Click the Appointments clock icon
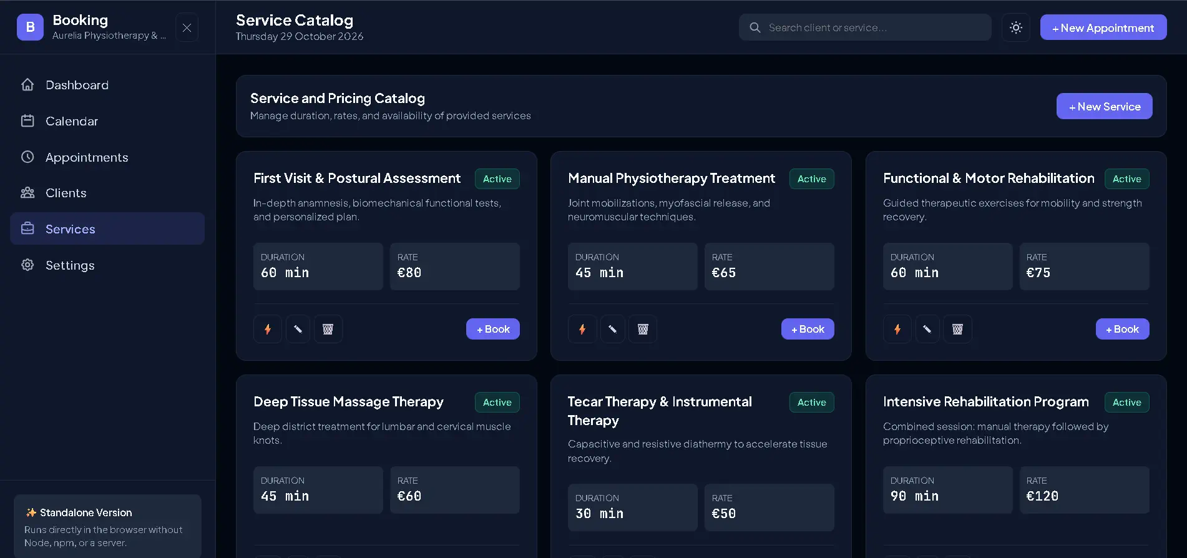The image size is (1187, 558). coord(27,157)
